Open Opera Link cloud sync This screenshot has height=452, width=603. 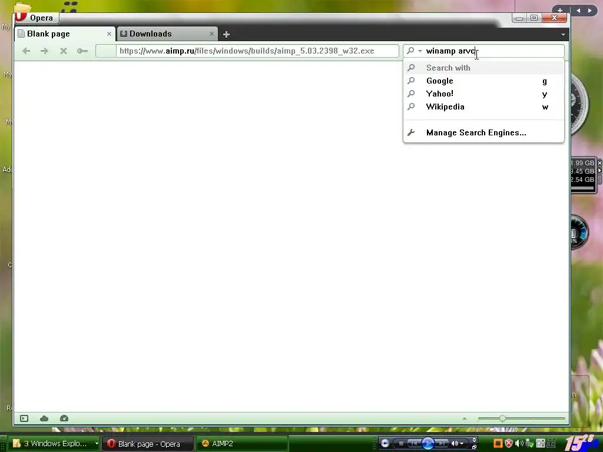pyautogui.click(x=44, y=418)
